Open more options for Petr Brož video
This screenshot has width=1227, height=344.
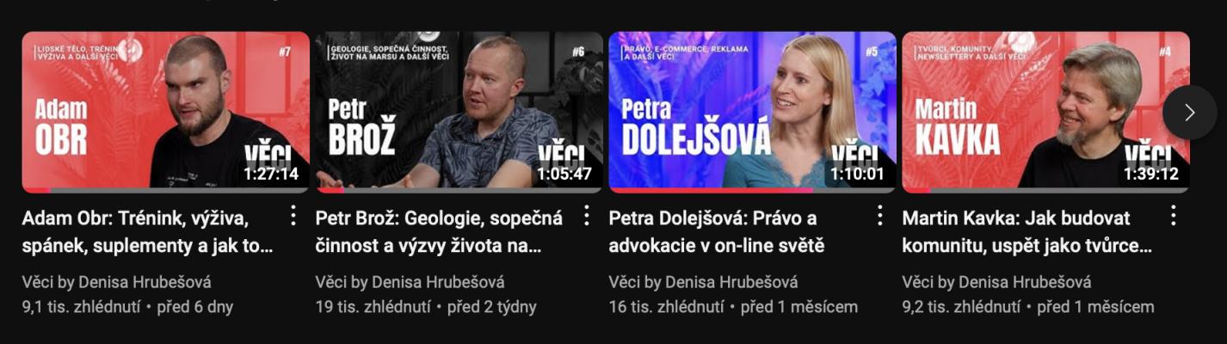pyautogui.click(x=587, y=216)
